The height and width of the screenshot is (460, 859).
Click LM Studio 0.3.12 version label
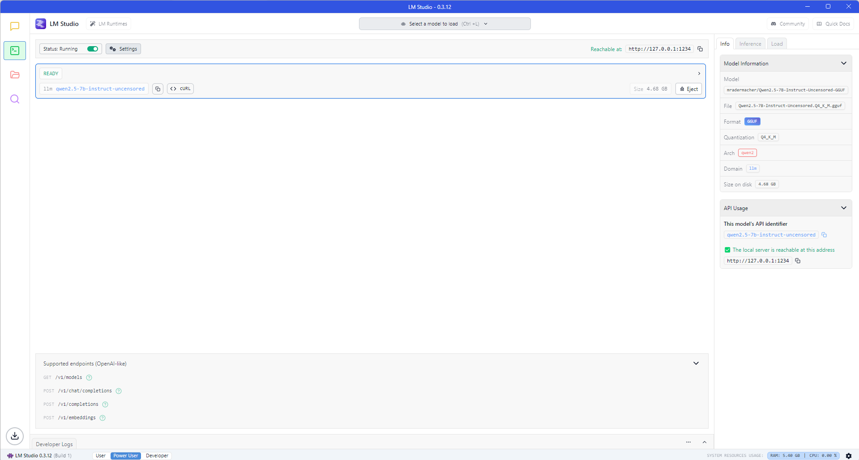39,456
